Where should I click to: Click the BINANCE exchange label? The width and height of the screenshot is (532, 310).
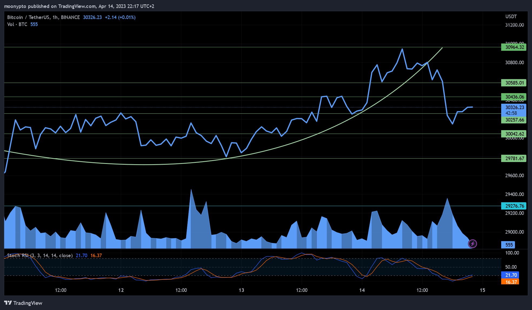[70, 17]
